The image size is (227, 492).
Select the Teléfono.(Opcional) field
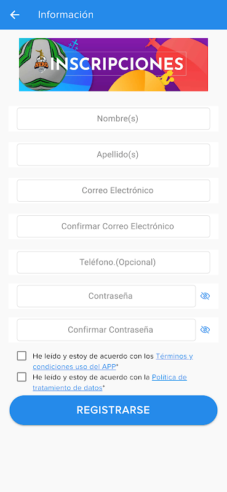click(x=113, y=263)
